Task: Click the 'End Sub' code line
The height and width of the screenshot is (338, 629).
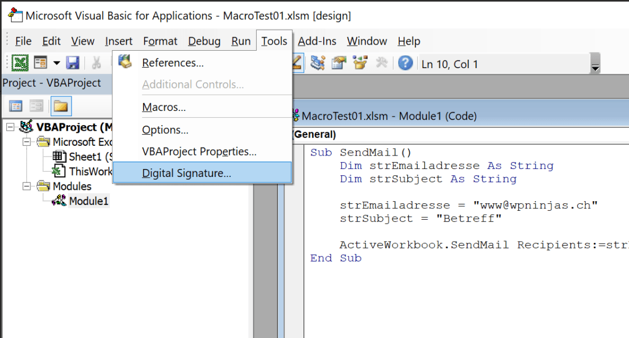Action: [x=336, y=258]
